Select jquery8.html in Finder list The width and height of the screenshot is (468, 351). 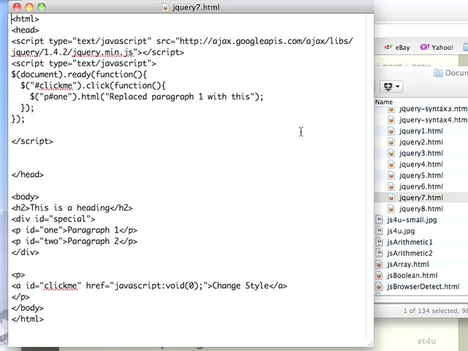click(421, 208)
